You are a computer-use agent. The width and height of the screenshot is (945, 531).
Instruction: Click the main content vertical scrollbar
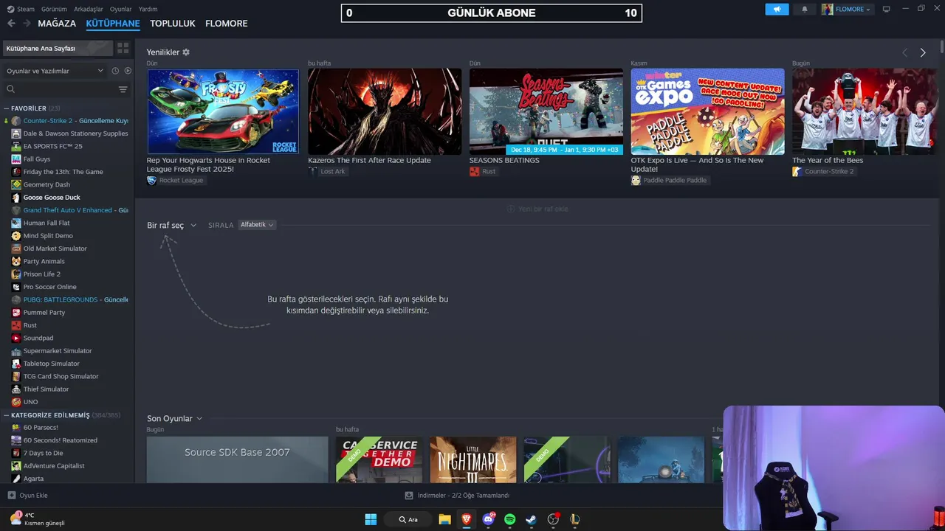pos(942,46)
